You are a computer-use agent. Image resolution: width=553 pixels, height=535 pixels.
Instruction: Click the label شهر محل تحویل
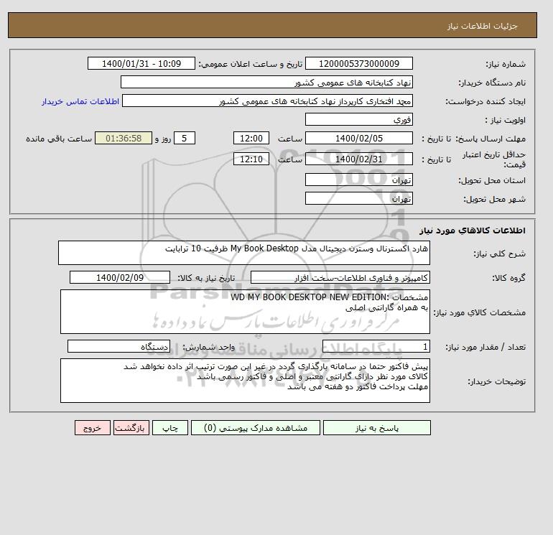(494, 199)
